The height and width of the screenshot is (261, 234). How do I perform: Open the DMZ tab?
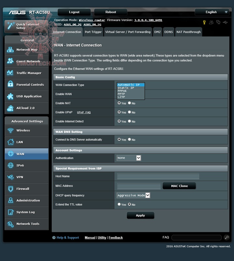(x=158, y=32)
